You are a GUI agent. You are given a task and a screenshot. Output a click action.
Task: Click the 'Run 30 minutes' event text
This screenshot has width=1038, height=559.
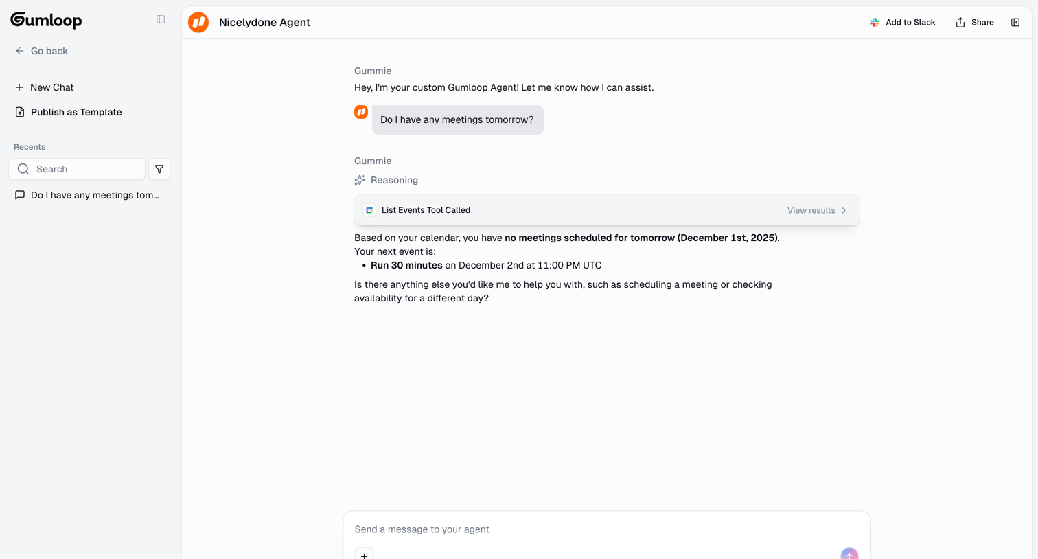(x=406, y=265)
